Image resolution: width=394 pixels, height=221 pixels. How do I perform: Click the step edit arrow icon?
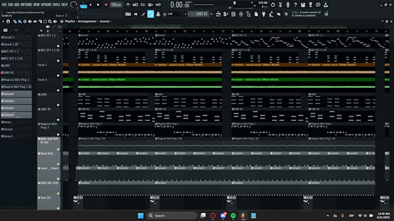point(136,14)
